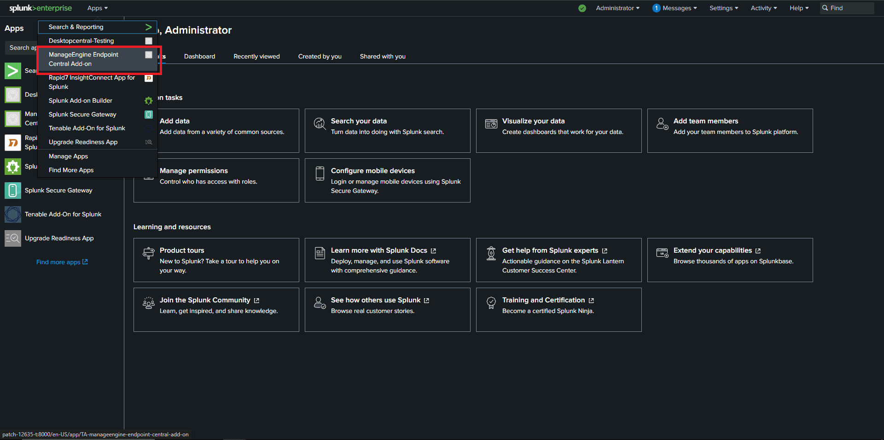Switch to the Dashboard tab
Image resolution: width=884 pixels, height=440 pixels.
[199, 57]
